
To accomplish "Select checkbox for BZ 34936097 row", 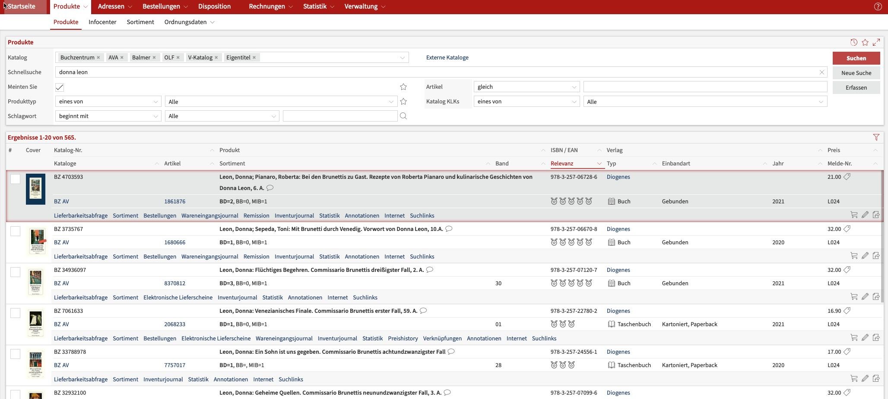I will (15, 272).
